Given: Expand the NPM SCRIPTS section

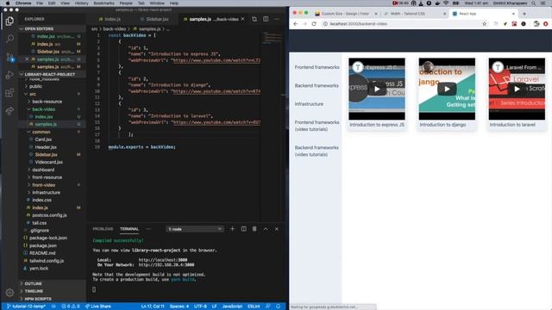Looking at the screenshot, I should 38,299.
